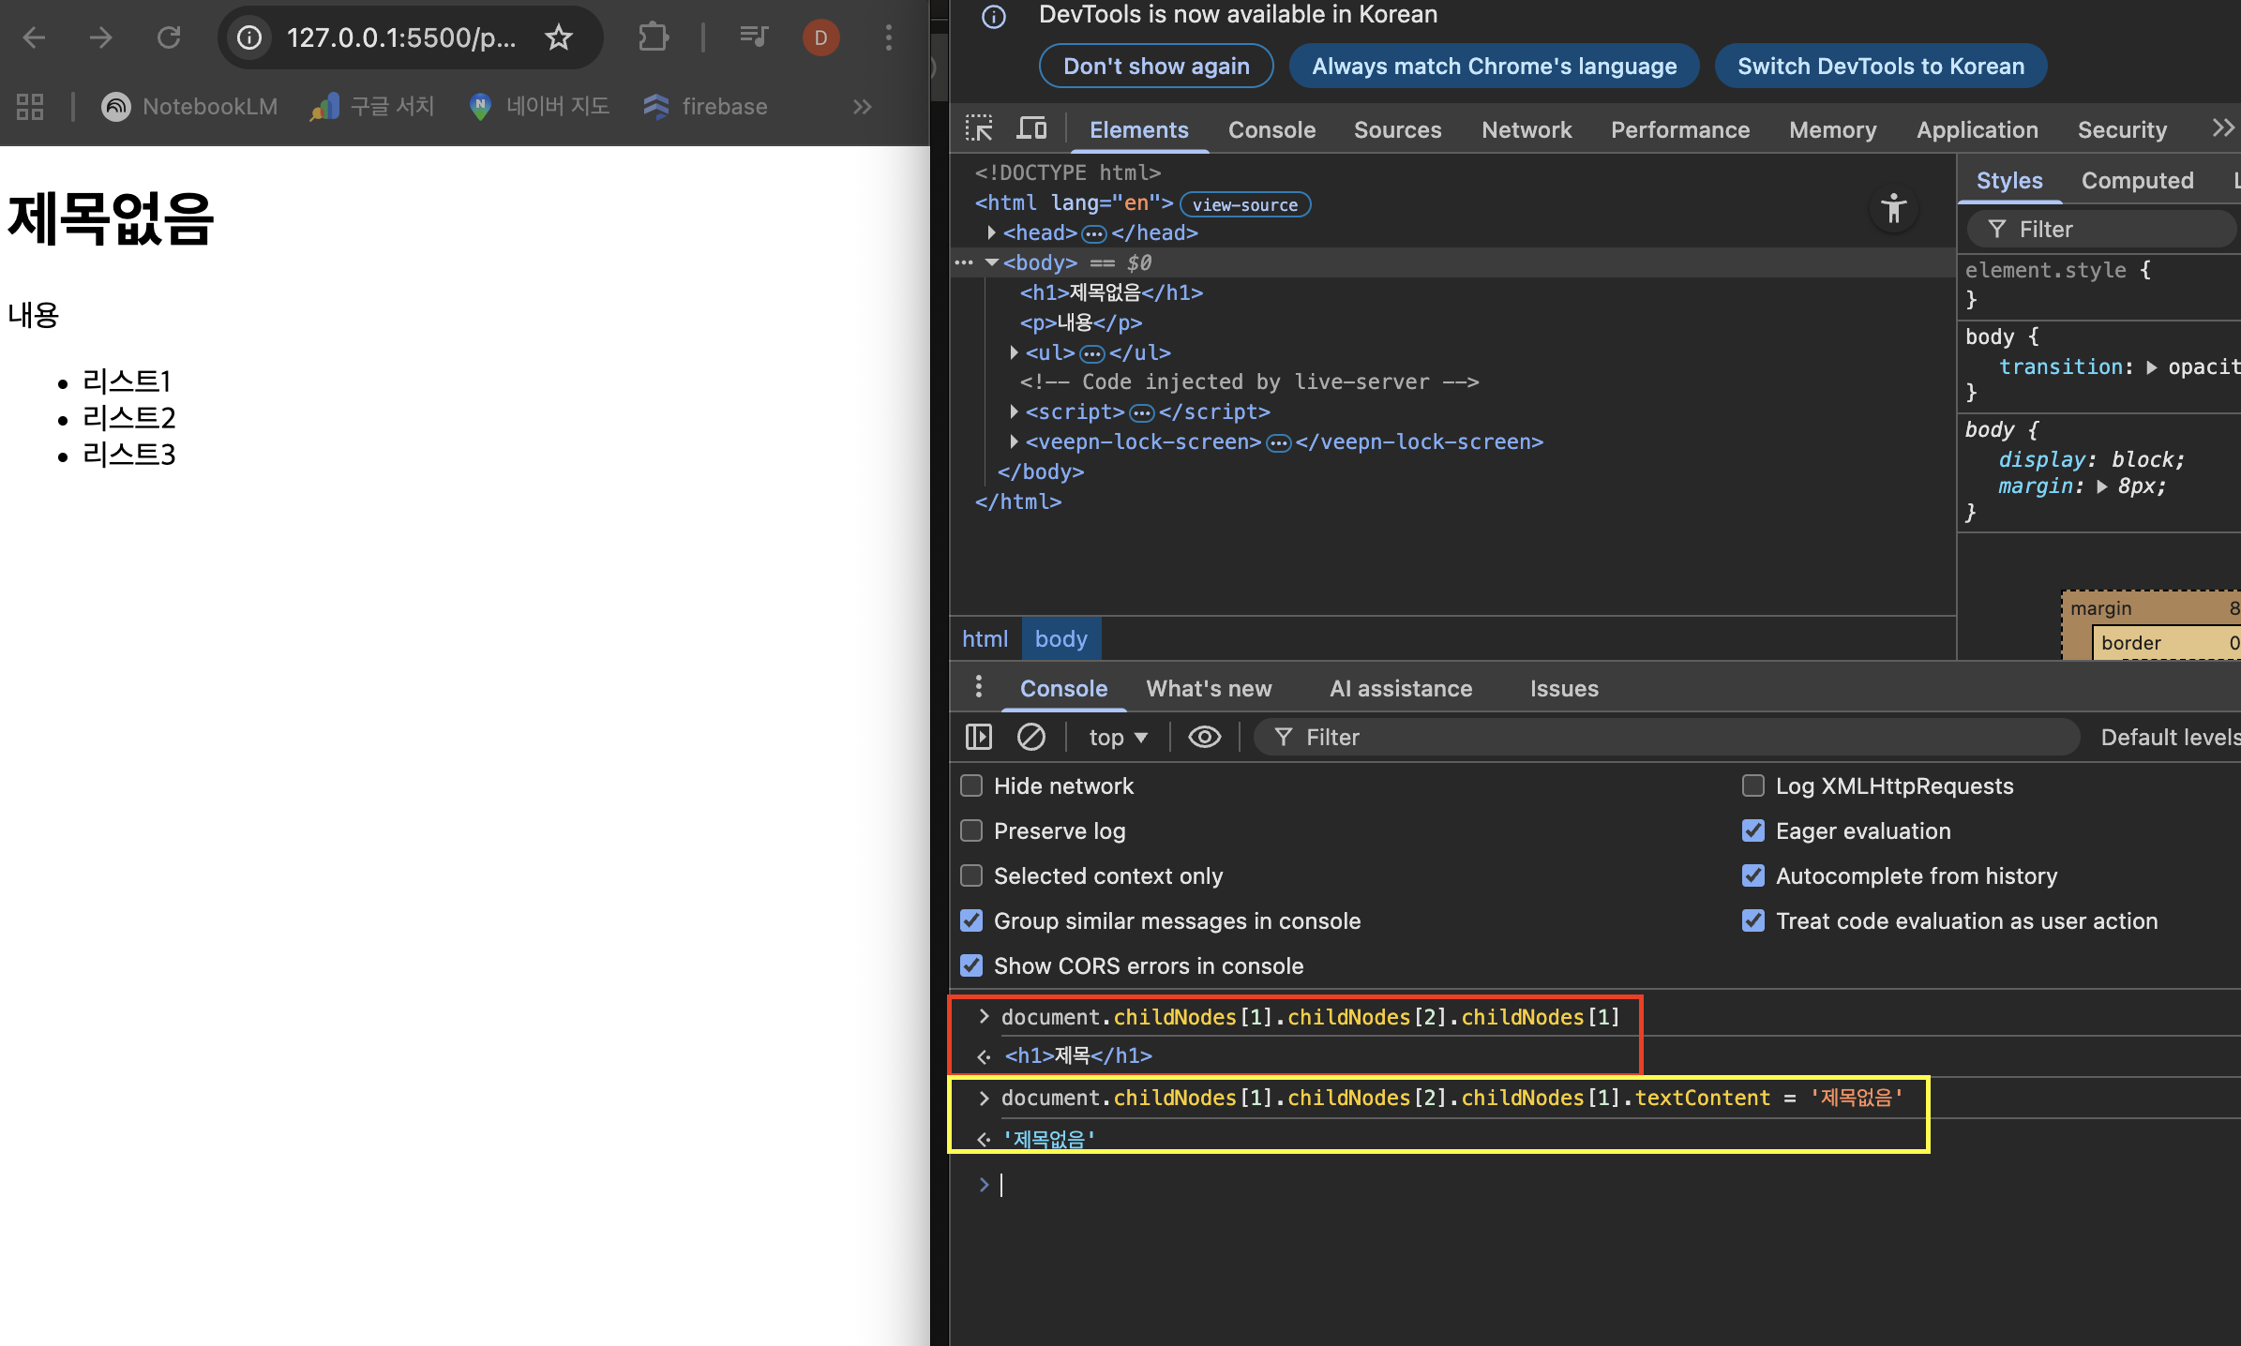
Task: Show console sidebar icon
Action: click(978, 737)
